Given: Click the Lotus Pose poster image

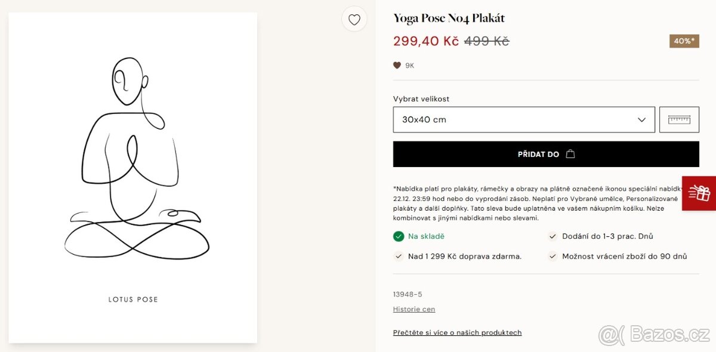Looking at the screenshot, I should (x=133, y=178).
